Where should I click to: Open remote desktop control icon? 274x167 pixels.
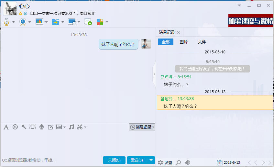coord(72,22)
